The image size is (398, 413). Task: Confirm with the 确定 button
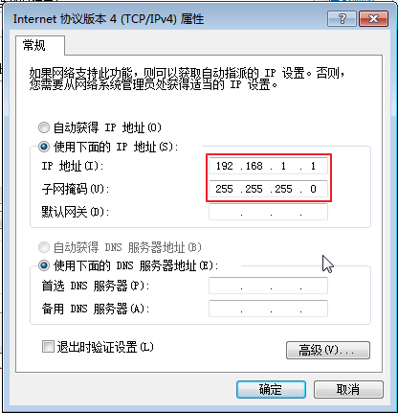click(x=271, y=389)
